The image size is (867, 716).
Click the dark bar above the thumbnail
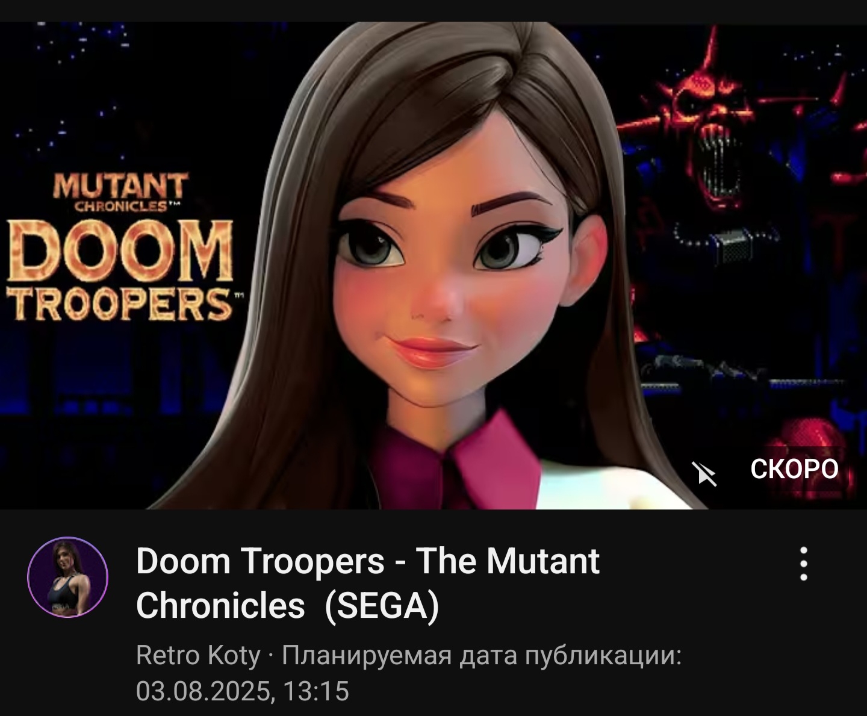[x=433, y=11]
